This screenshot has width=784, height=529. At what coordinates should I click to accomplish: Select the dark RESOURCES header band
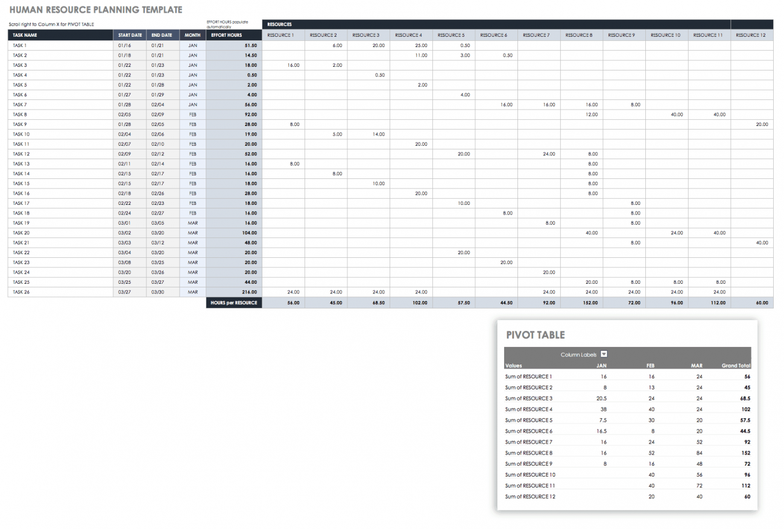coord(496,25)
